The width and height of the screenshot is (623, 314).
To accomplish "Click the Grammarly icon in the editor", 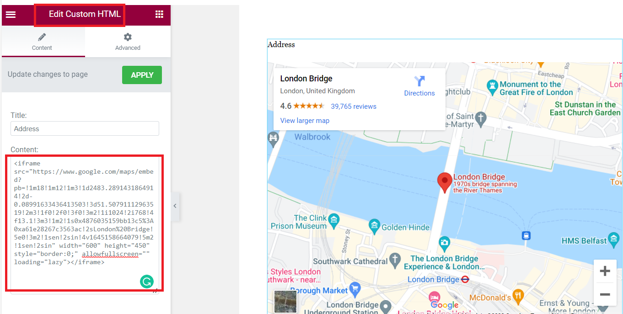I will (147, 282).
